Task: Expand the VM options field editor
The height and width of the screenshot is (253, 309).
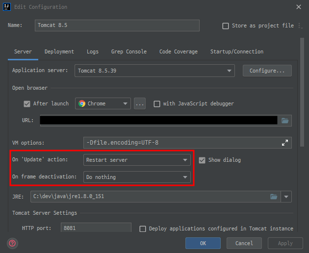Action: pos(285,143)
